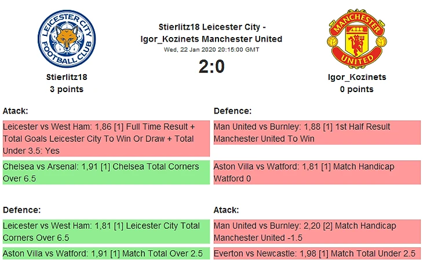Select Man United vs Burnley 1st Half Result bet
This screenshot has width=423, height=278.
point(317,133)
